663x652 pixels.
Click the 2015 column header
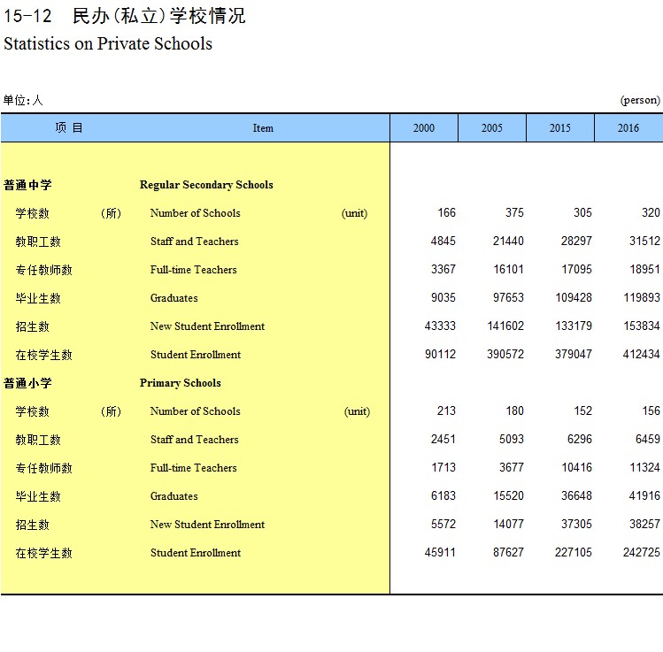(559, 127)
